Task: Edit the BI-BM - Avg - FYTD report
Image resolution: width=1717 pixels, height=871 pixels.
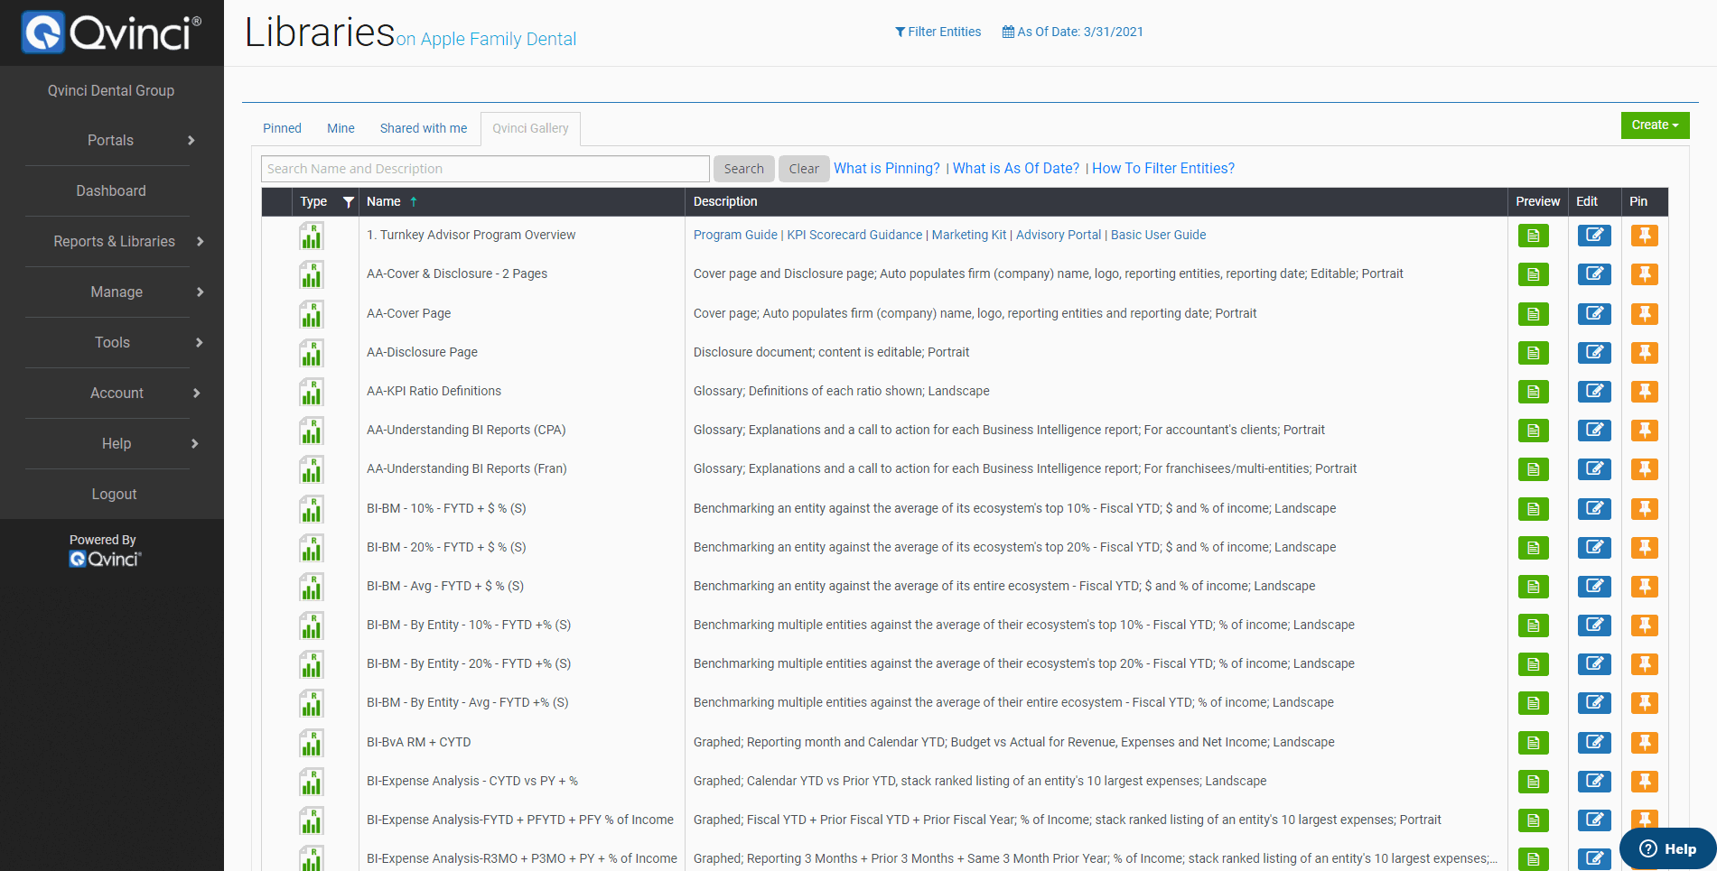Action: 1593,587
